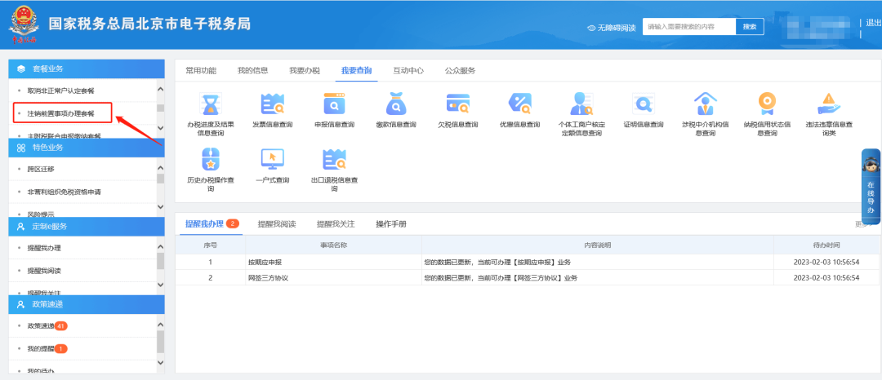The width and height of the screenshot is (882, 380).
Task: Switch to the 公众服务 tab
Action: click(460, 71)
